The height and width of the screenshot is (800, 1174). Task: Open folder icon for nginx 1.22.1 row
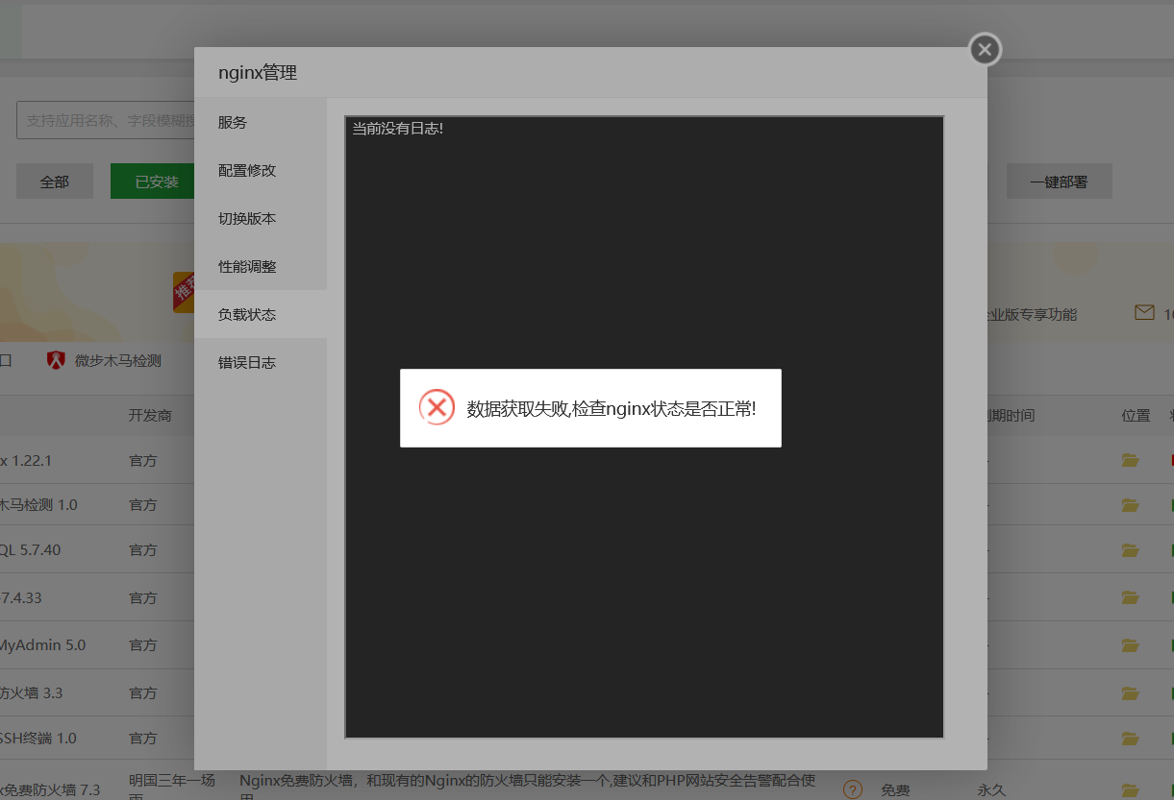[1130, 461]
